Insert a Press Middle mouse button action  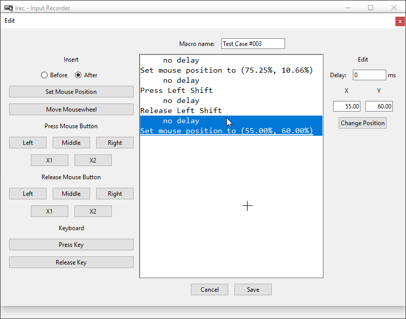coord(71,143)
